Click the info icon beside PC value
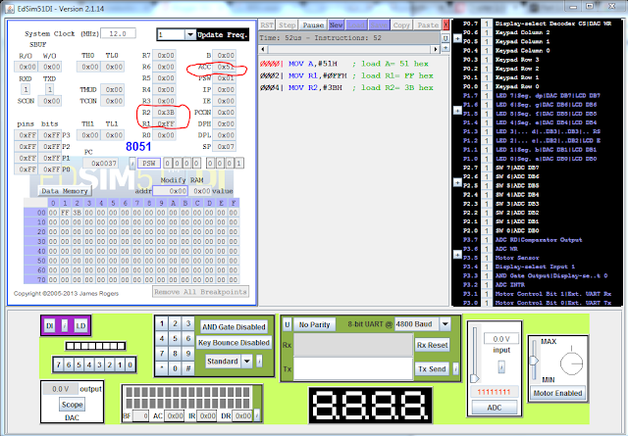The width and height of the screenshot is (628, 436). pos(132,164)
